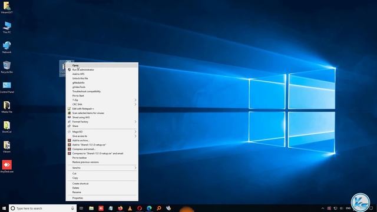Choose Delete in the context menu

coord(102,188)
